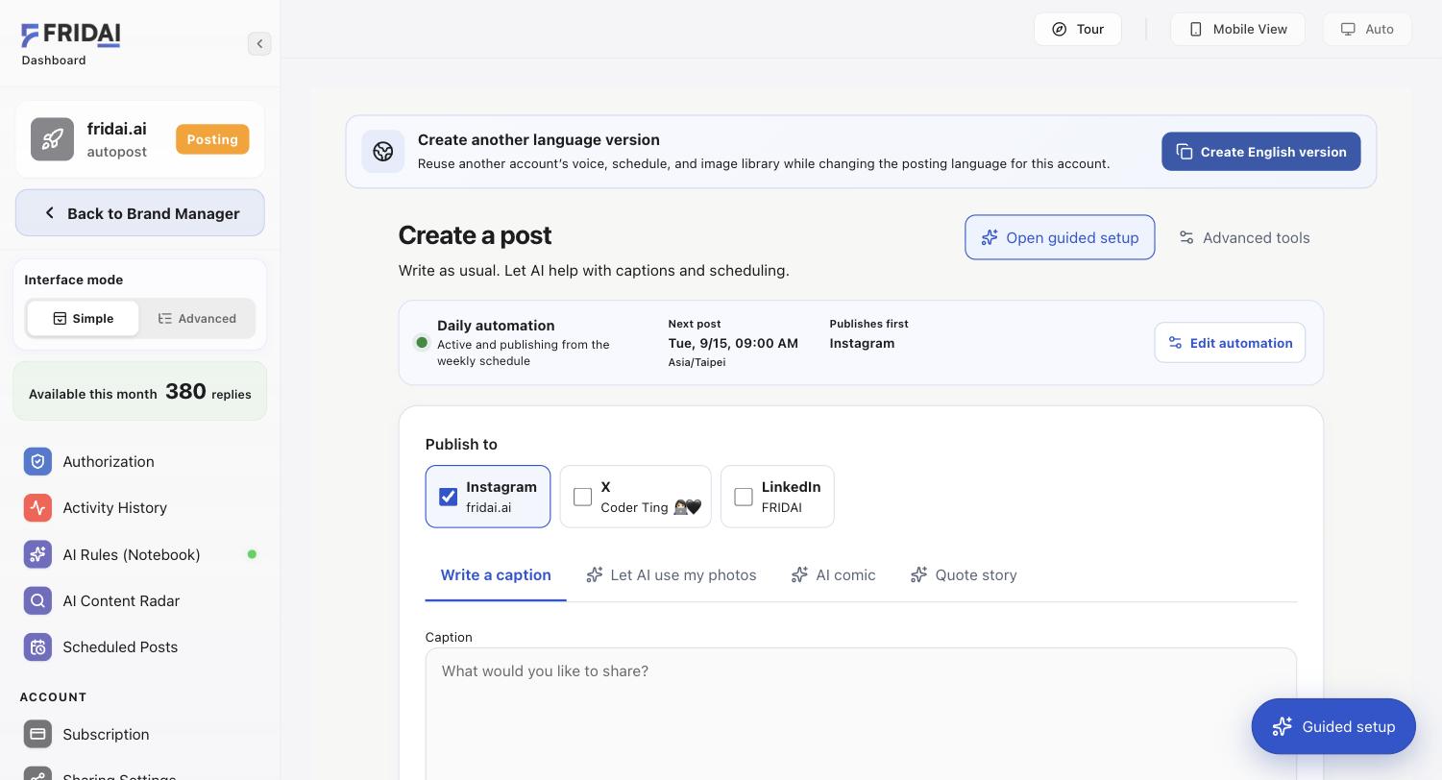Click the Create a post heading
Screen dimensions: 1442x780
(x=475, y=235)
